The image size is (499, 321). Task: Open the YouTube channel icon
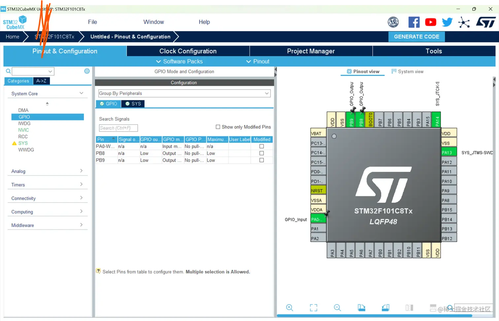[430, 22]
